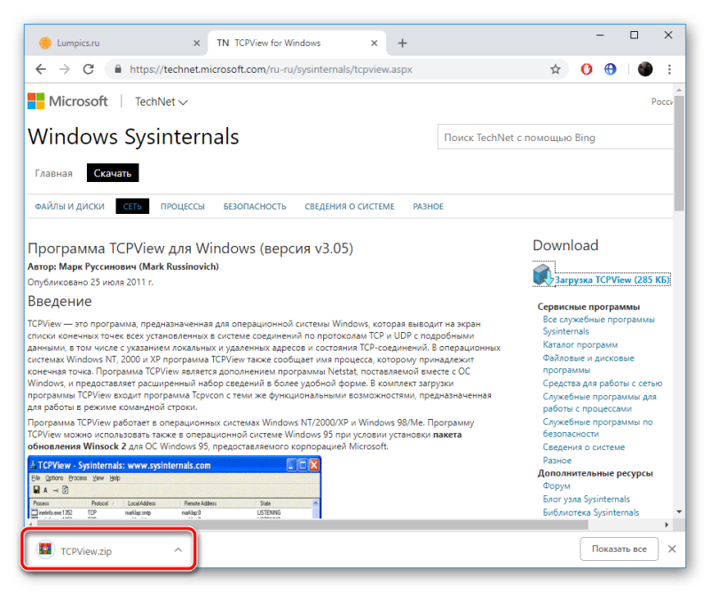Open the downloaded TCPView.zip file
Image resolution: width=710 pixels, height=592 pixels.
(86, 551)
